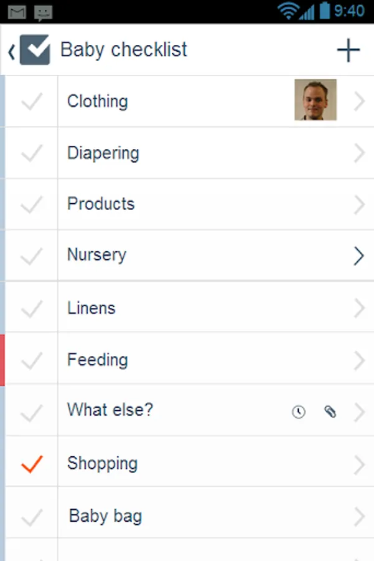
Task: Tap the red priority bar beside Feeding
Action: coord(2,360)
